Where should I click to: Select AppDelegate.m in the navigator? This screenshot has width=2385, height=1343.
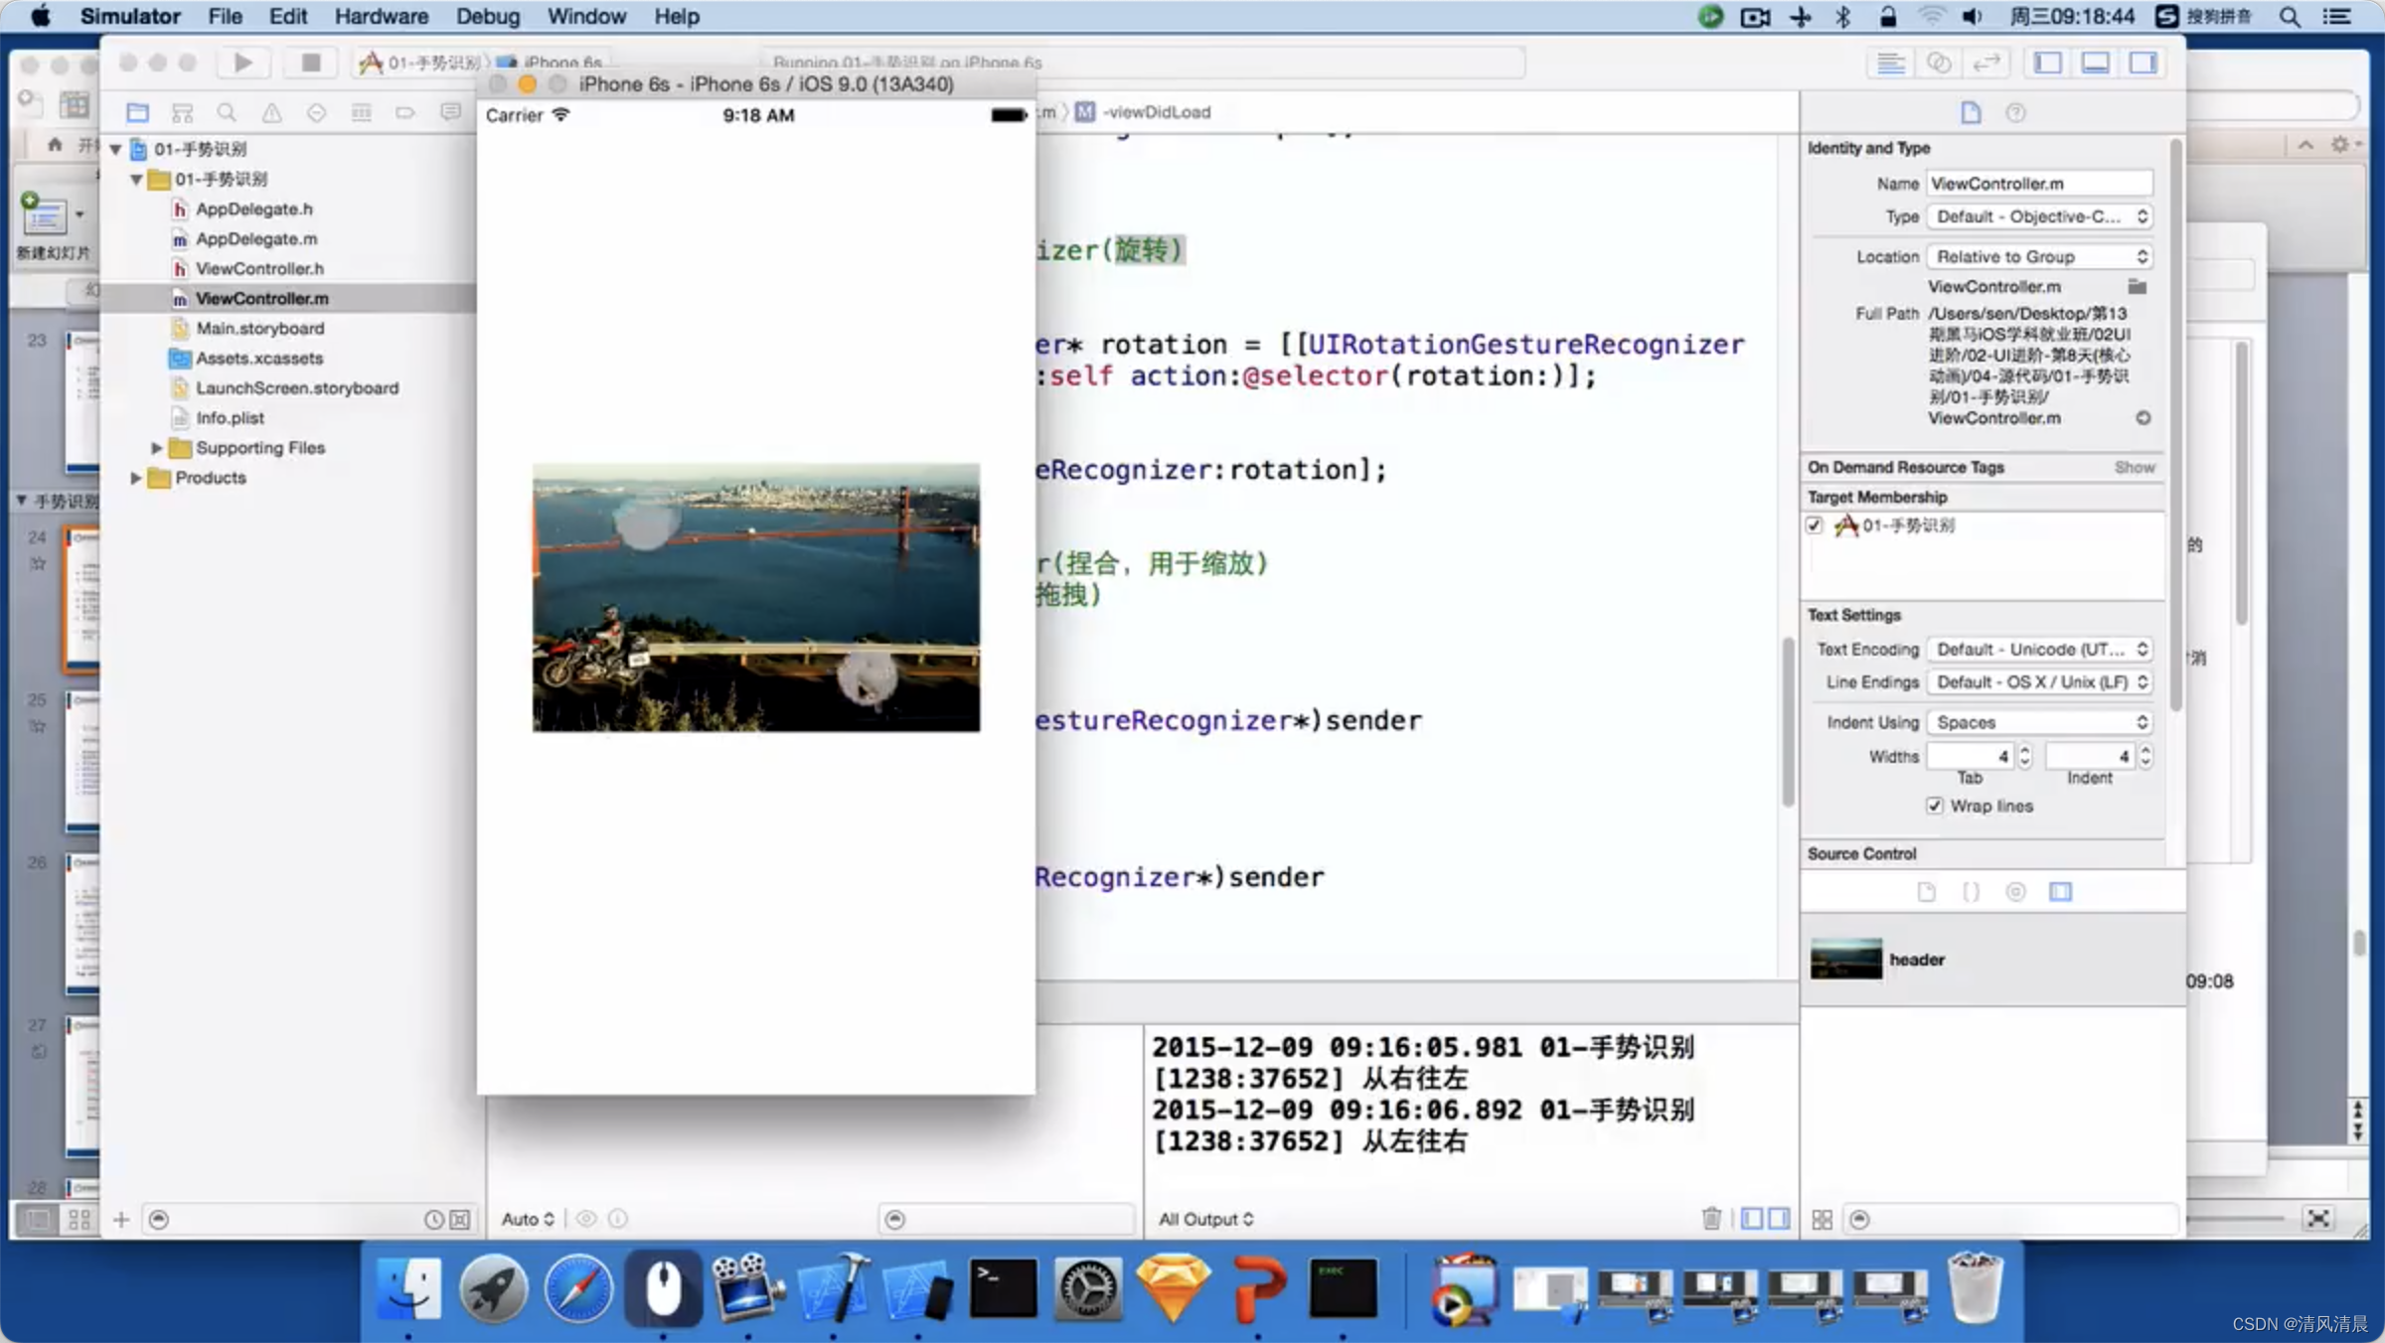click(256, 238)
